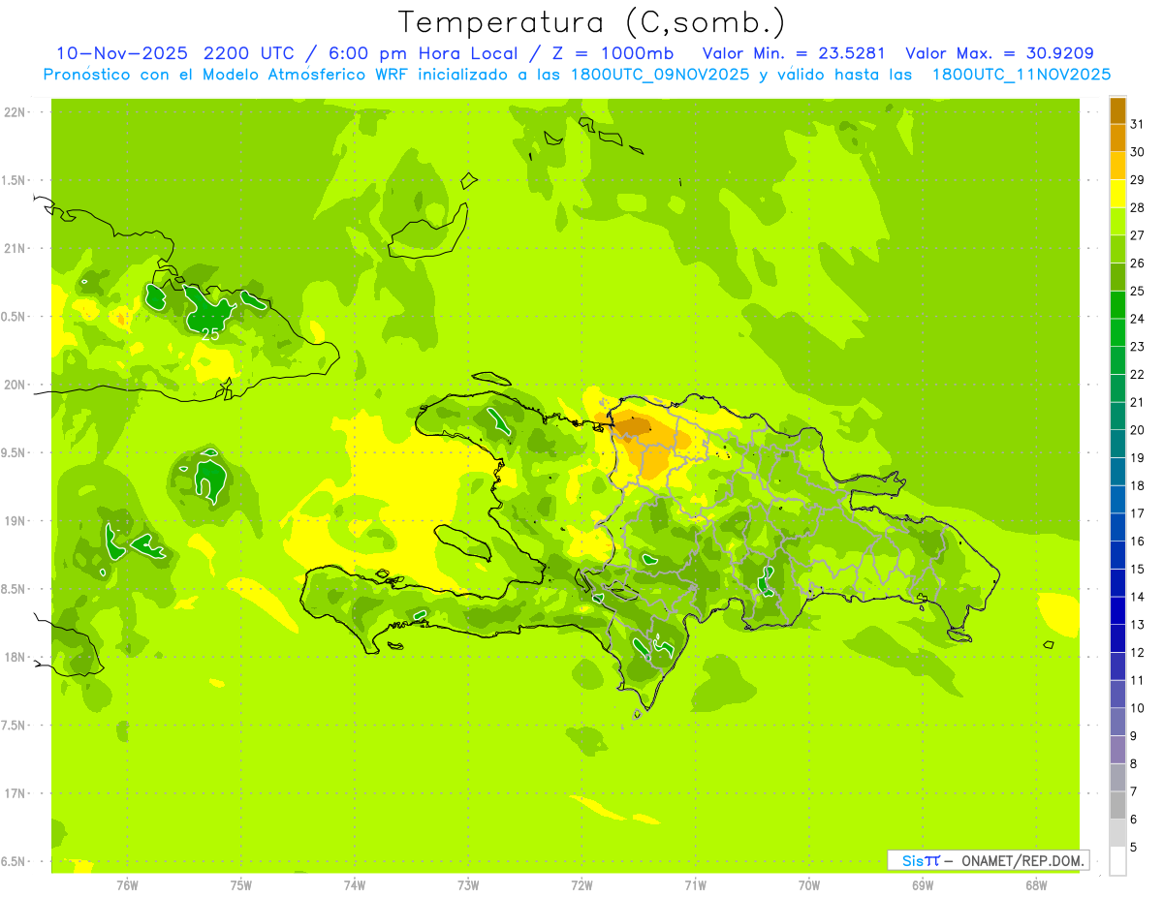Screen dimensions: 1163x898
Task: Click the brown legend swatch above 31
Action: tap(1117, 109)
